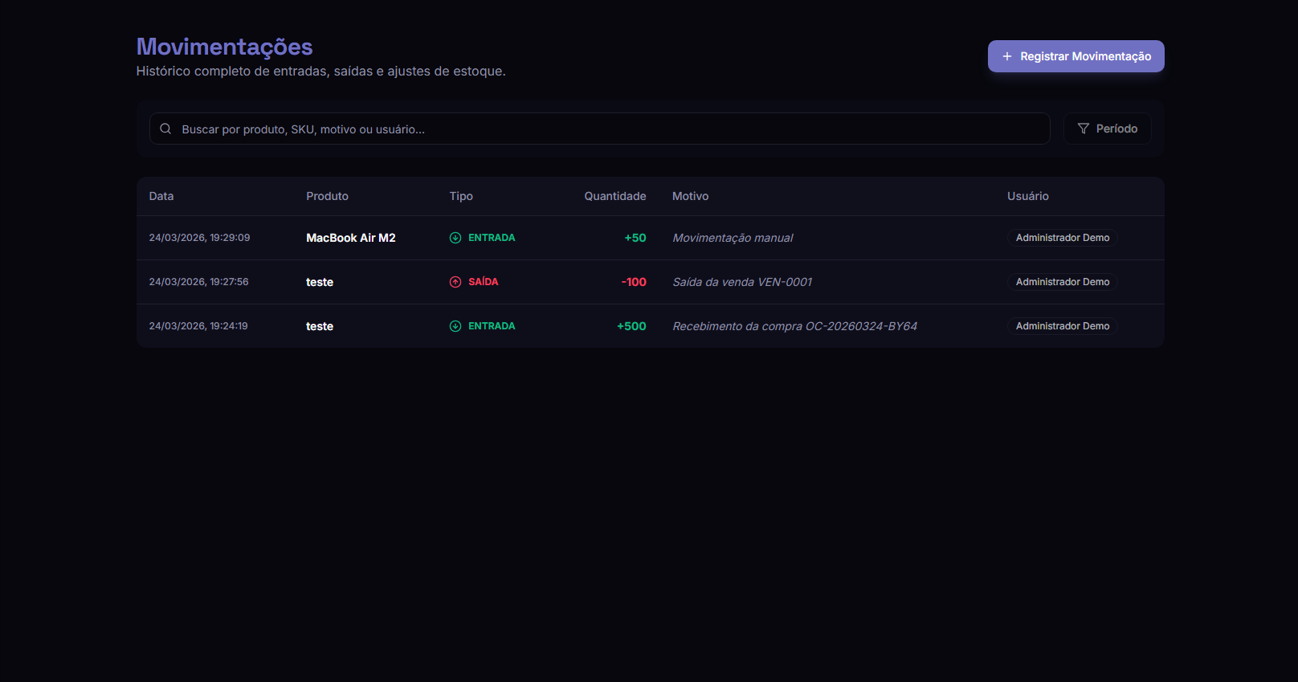Open the Período filter dropdown
The height and width of the screenshot is (682, 1298).
(1107, 129)
